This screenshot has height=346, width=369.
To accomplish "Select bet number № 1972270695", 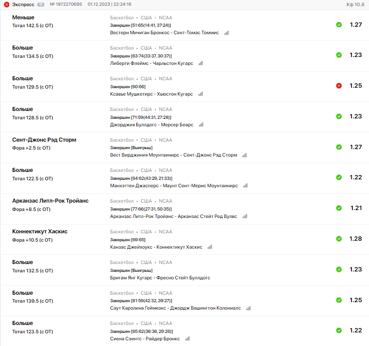I will click(x=66, y=4).
